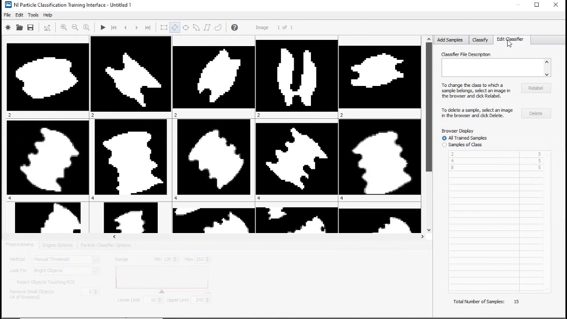
Task: Click the Relabel button
Action: (x=536, y=88)
